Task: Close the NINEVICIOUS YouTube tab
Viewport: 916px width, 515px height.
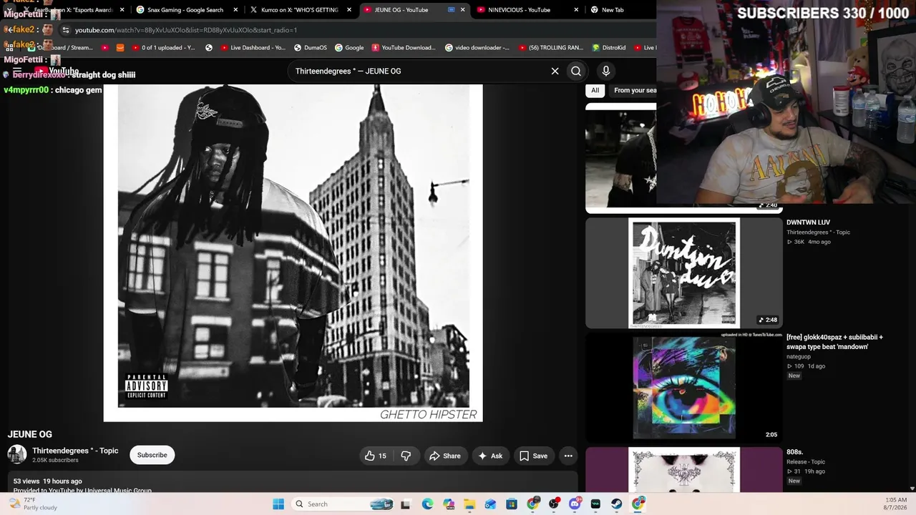Action: tap(576, 10)
